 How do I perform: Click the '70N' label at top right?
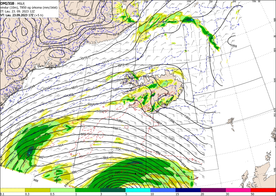[254, 1]
